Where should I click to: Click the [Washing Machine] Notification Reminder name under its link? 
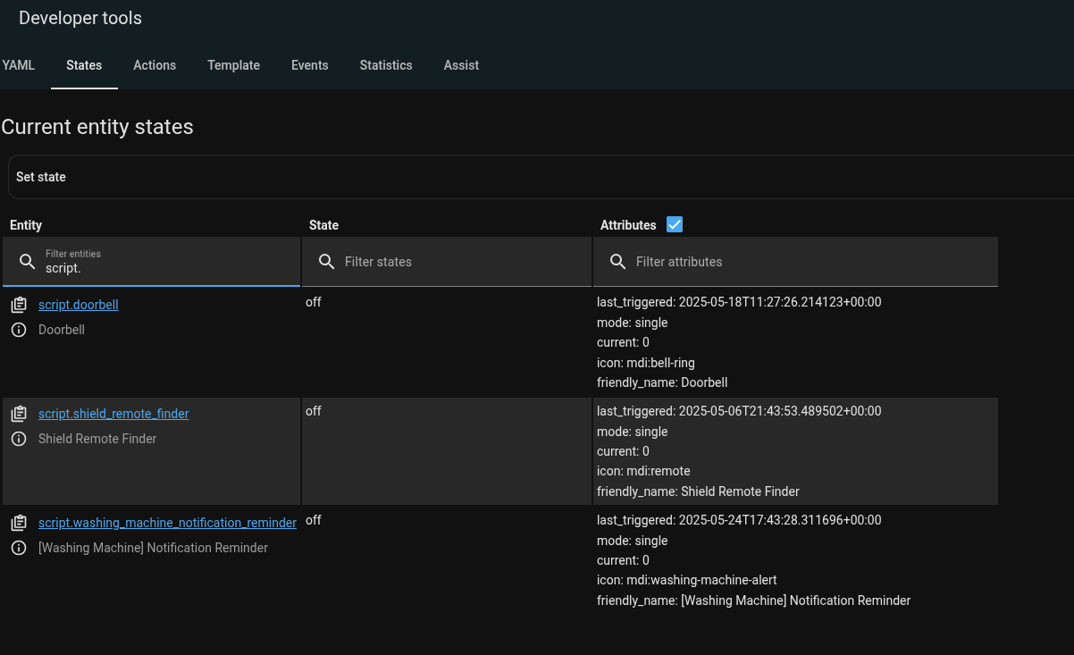point(153,548)
